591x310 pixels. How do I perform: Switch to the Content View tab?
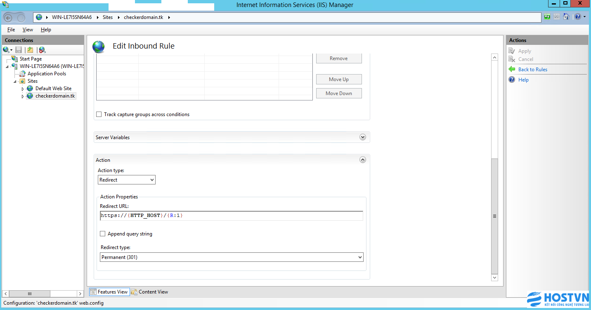pos(149,292)
